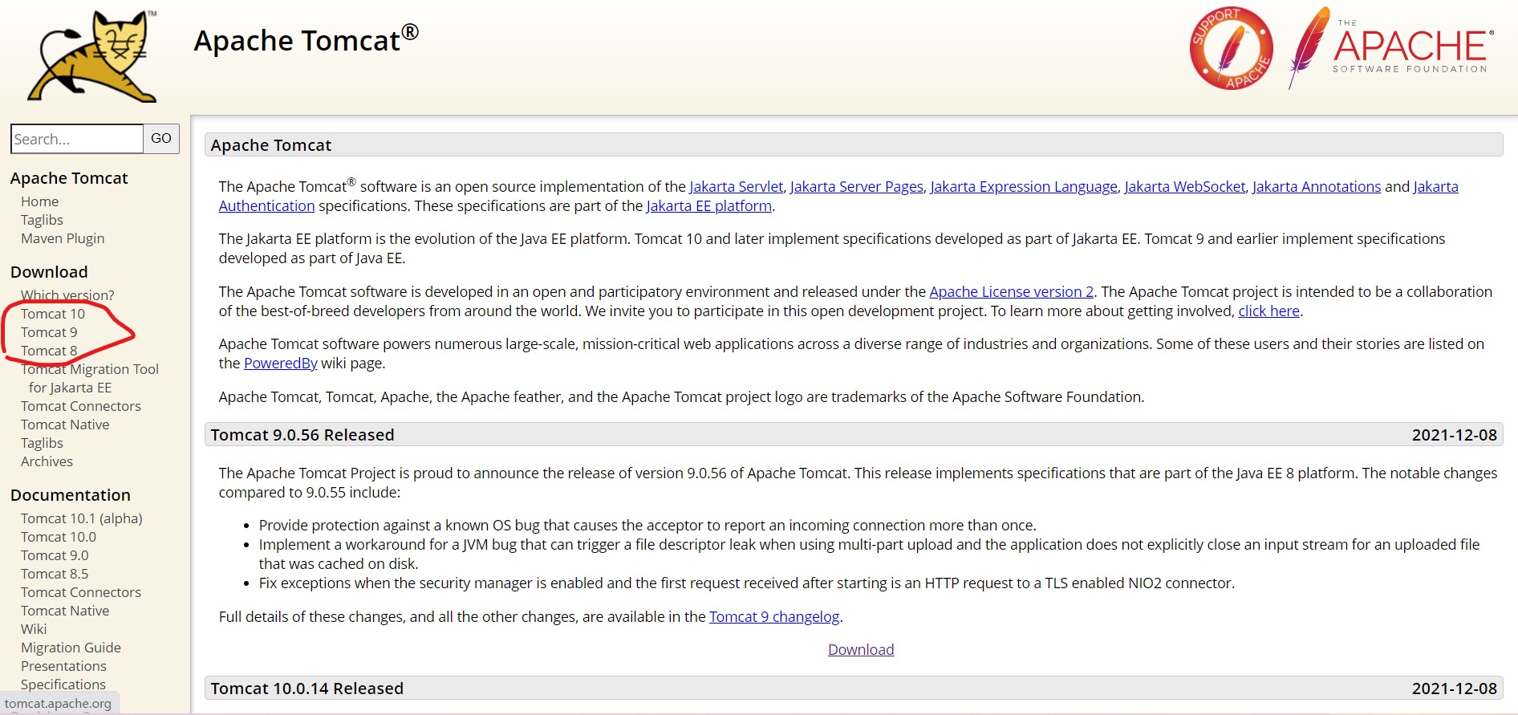The image size is (1518, 715).
Task: Follow the Jakarta WebSocket link
Action: point(1185,186)
